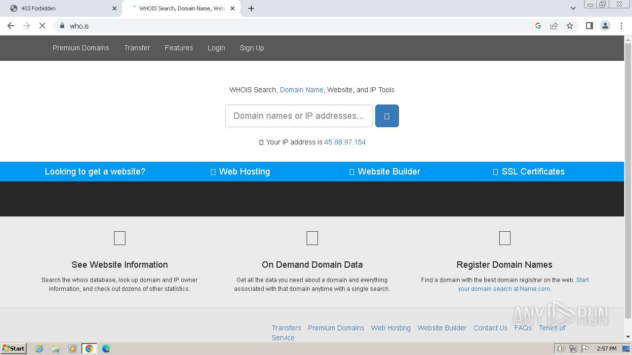Image resolution: width=632 pixels, height=355 pixels.
Task: Open the Google icon in address bar
Action: pyautogui.click(x=538, y=26)
